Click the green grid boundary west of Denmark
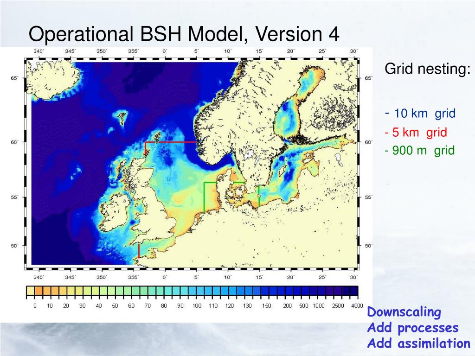Viewport: 475px width, 356px height. [x=205, y=197]
